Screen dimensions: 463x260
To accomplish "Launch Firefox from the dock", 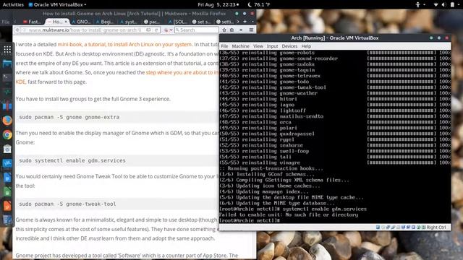I will (7, 121).
